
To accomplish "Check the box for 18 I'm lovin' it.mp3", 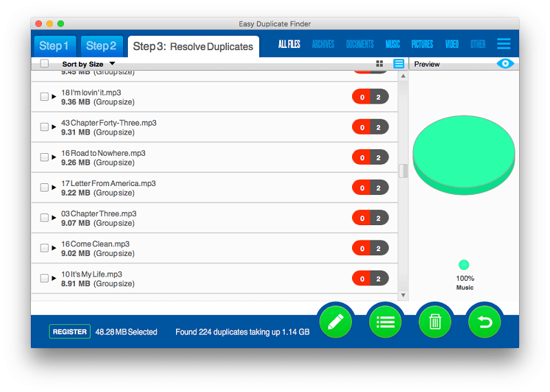I will 44,97.
